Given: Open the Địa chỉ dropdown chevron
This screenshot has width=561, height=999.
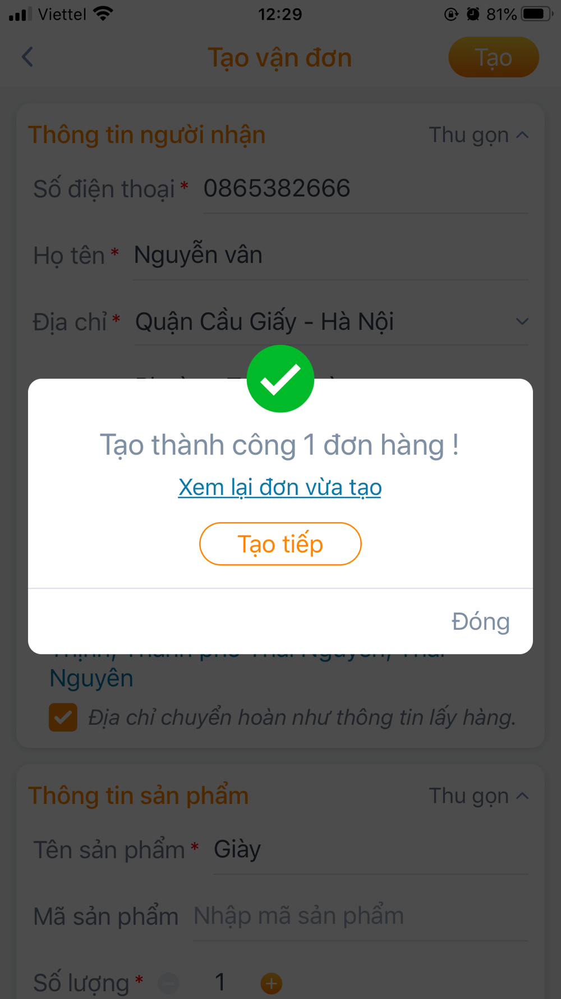Looking at the screenshot, I should tap(522, 321).
